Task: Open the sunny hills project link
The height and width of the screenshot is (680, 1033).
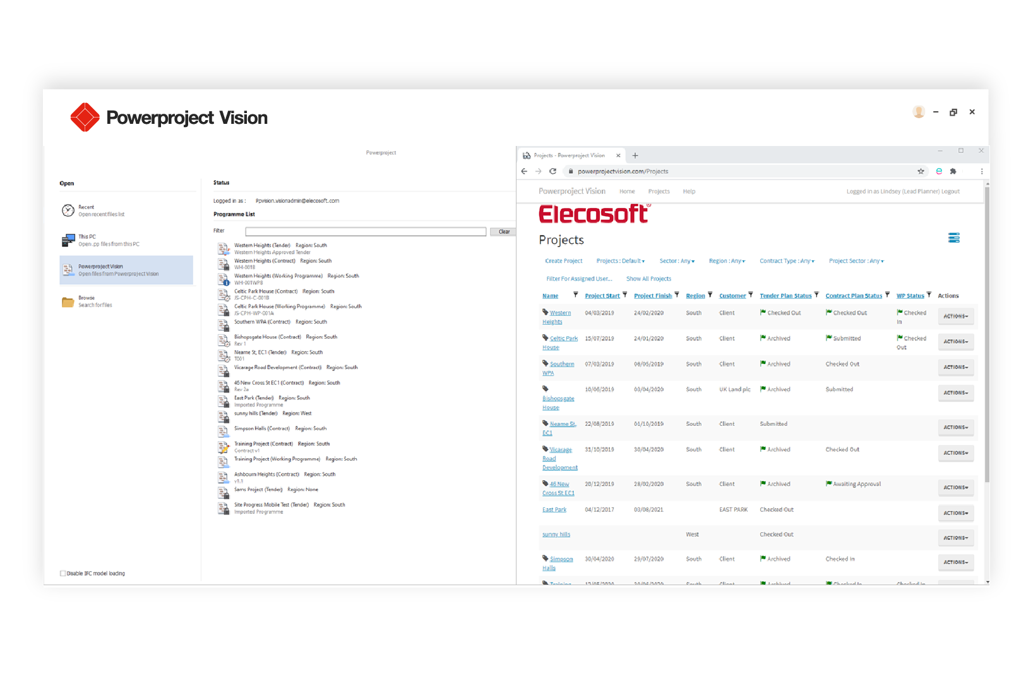Action: pos(556,535)
